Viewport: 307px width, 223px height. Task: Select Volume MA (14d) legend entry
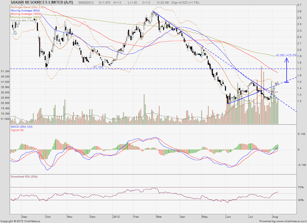click(x=22, y=21)
